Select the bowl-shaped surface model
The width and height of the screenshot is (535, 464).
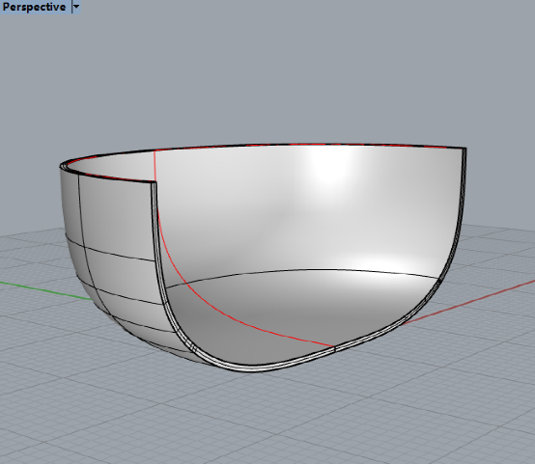point(263,258)
